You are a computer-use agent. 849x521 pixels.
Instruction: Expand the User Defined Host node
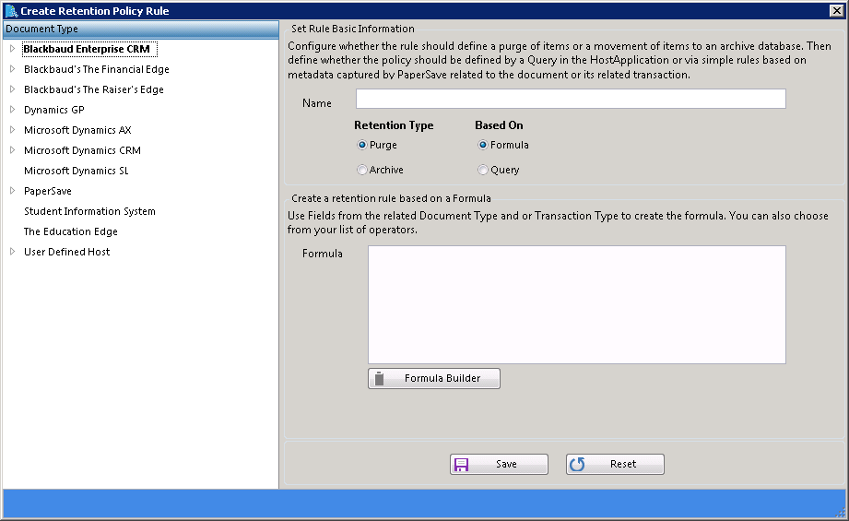pyautogui.click(x=13, y=252)
